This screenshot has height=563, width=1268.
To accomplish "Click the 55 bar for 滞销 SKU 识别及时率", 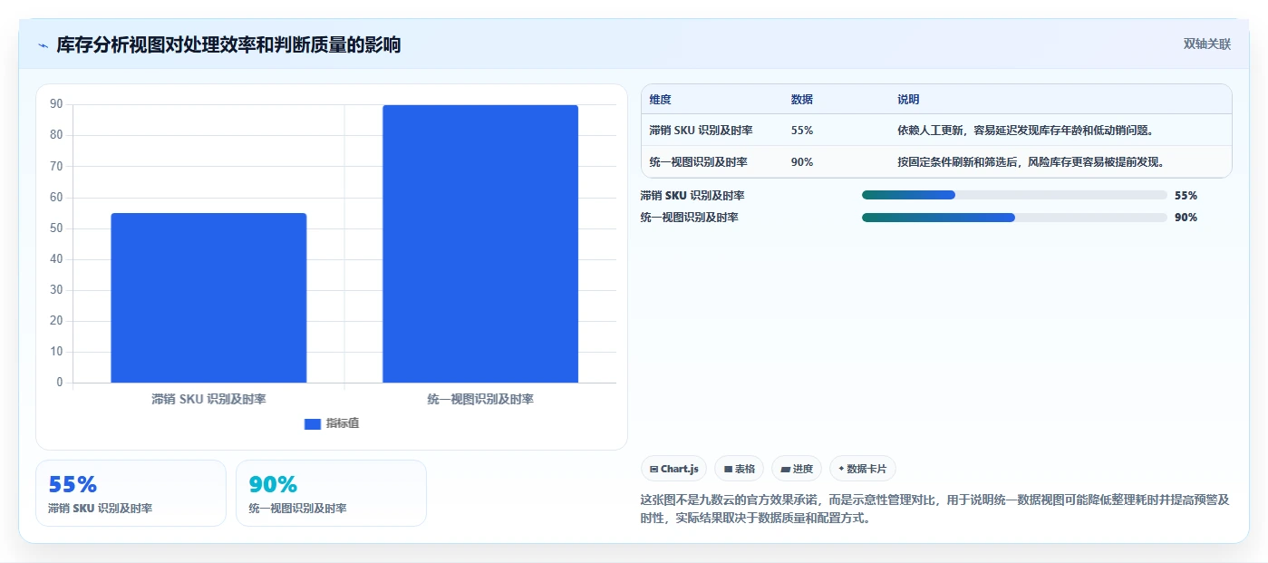I will [x=208, y=297].
